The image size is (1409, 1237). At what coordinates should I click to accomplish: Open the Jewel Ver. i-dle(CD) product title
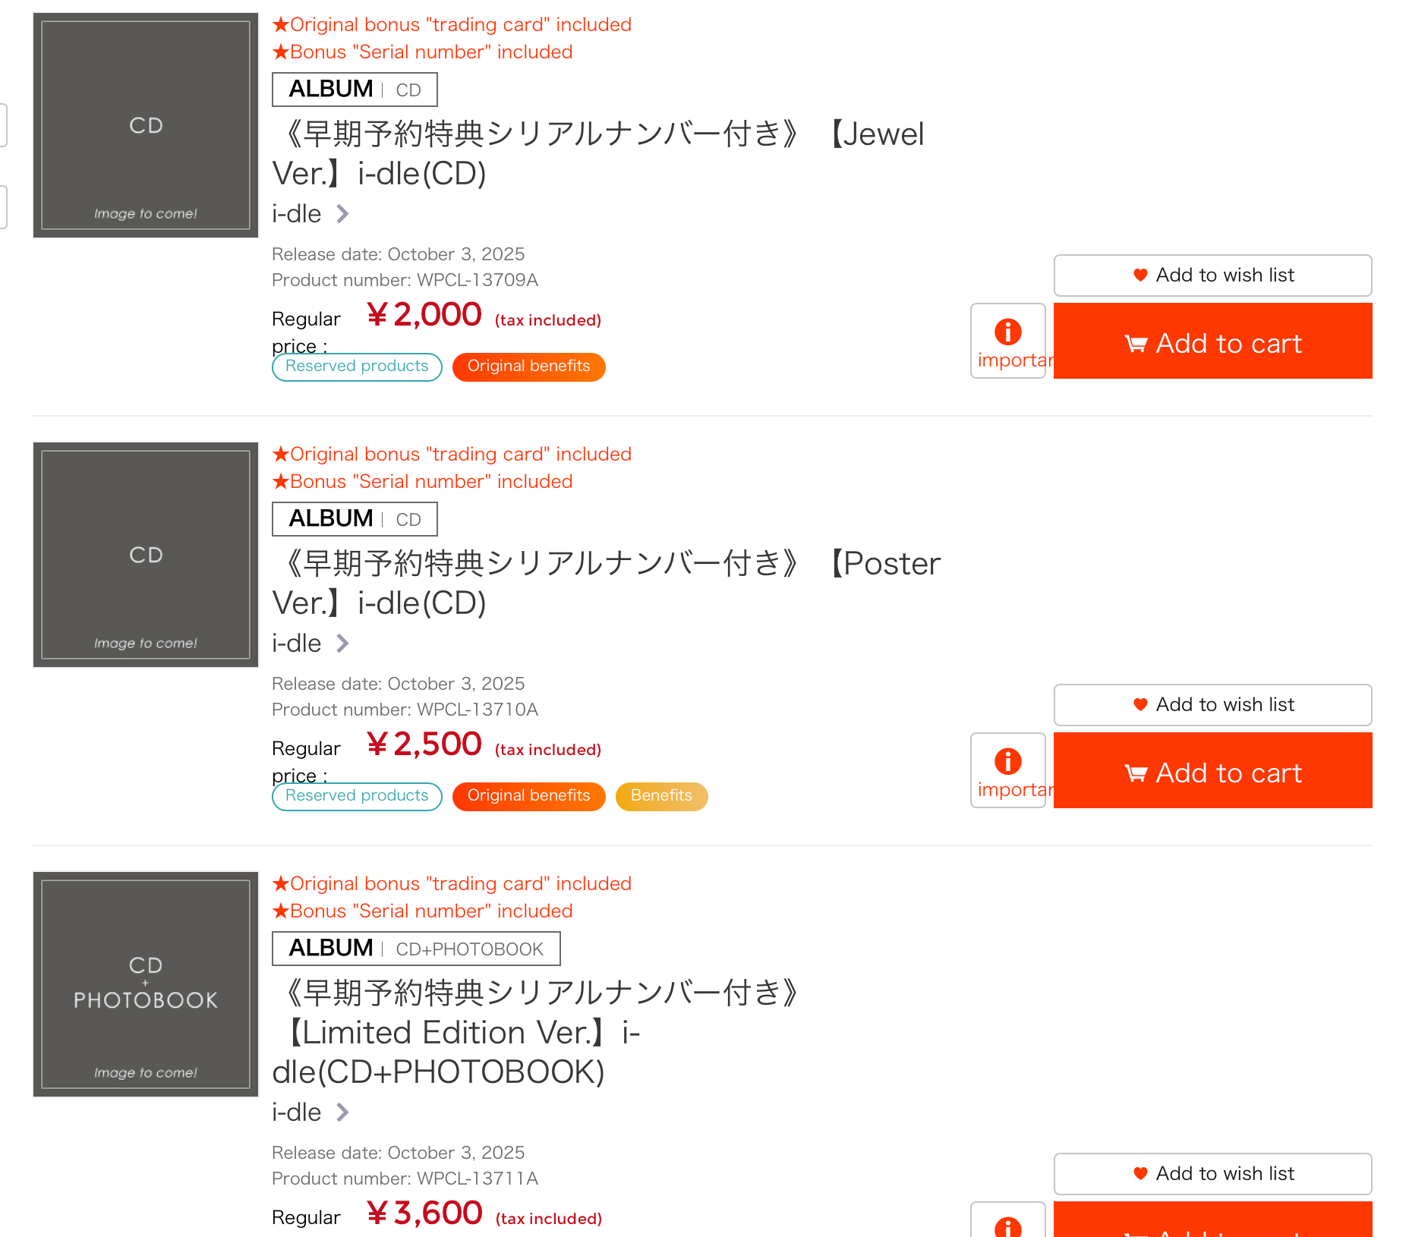[x=598, y=154]
